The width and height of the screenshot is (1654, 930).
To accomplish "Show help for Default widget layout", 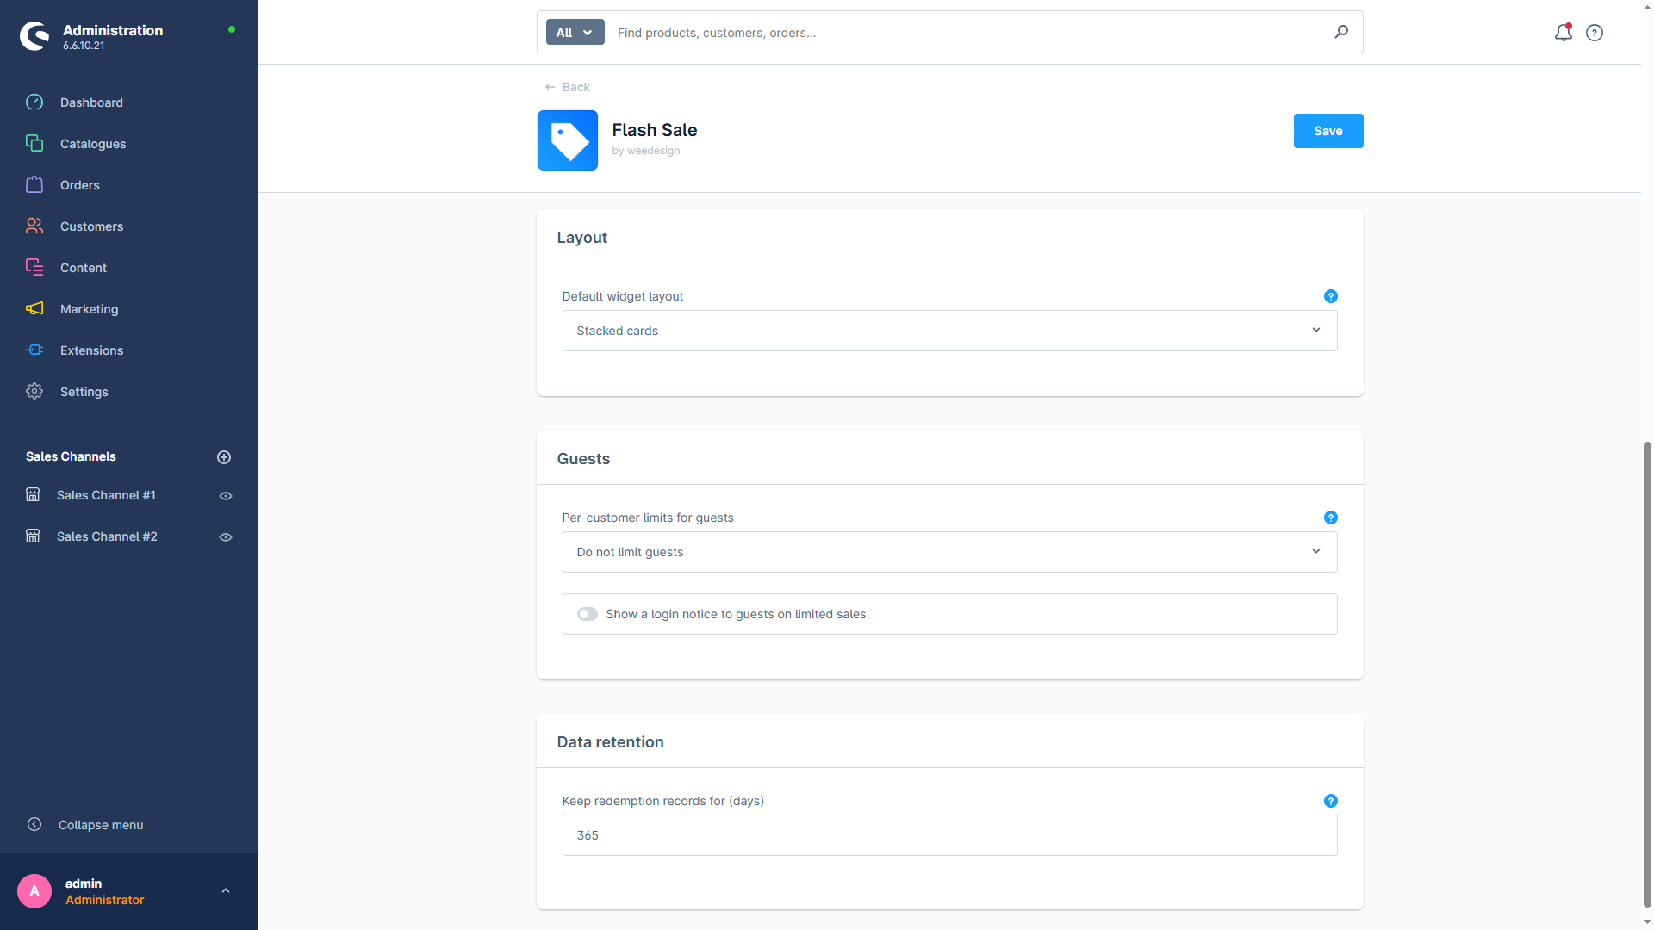I will tap(1331, 296).
